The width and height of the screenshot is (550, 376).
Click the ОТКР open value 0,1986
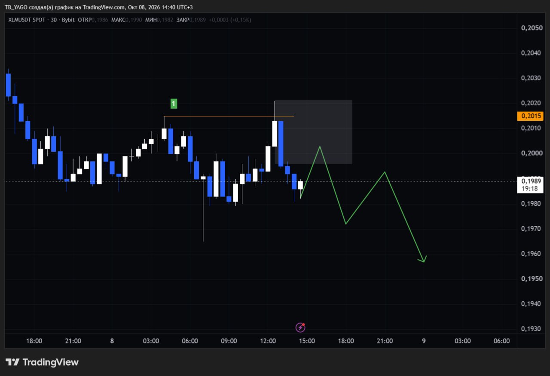point(100,20)
